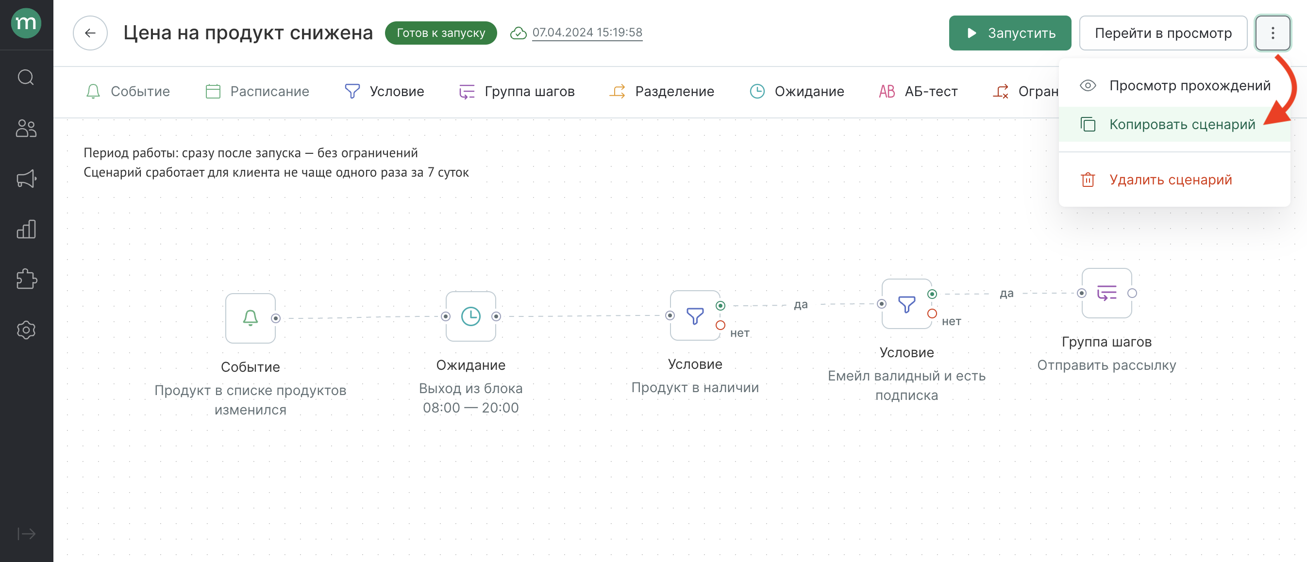The width and height of the screenshot is (1307, 562).
Task: Select the Огран… limit toolbar block
Action: coord(1025,91)
